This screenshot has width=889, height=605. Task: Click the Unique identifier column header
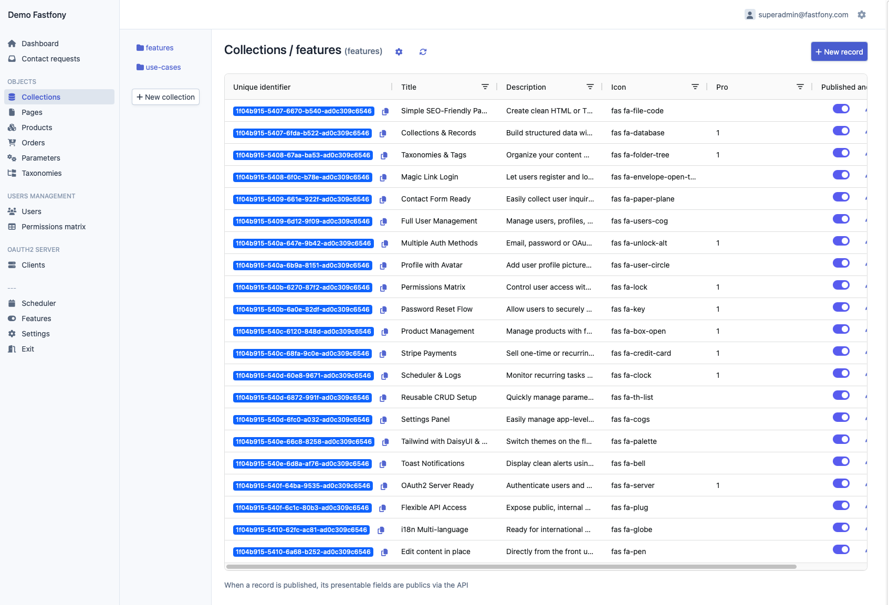point(262,87)
